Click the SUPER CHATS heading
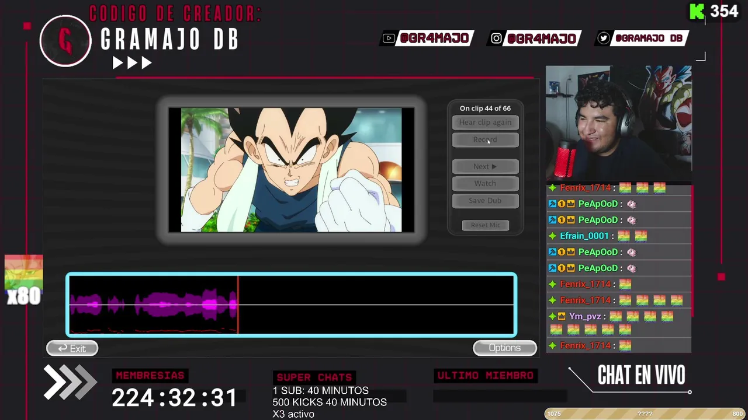Image resolution: width=748 pixels, height=420 pixels. (x=314, y=377)
